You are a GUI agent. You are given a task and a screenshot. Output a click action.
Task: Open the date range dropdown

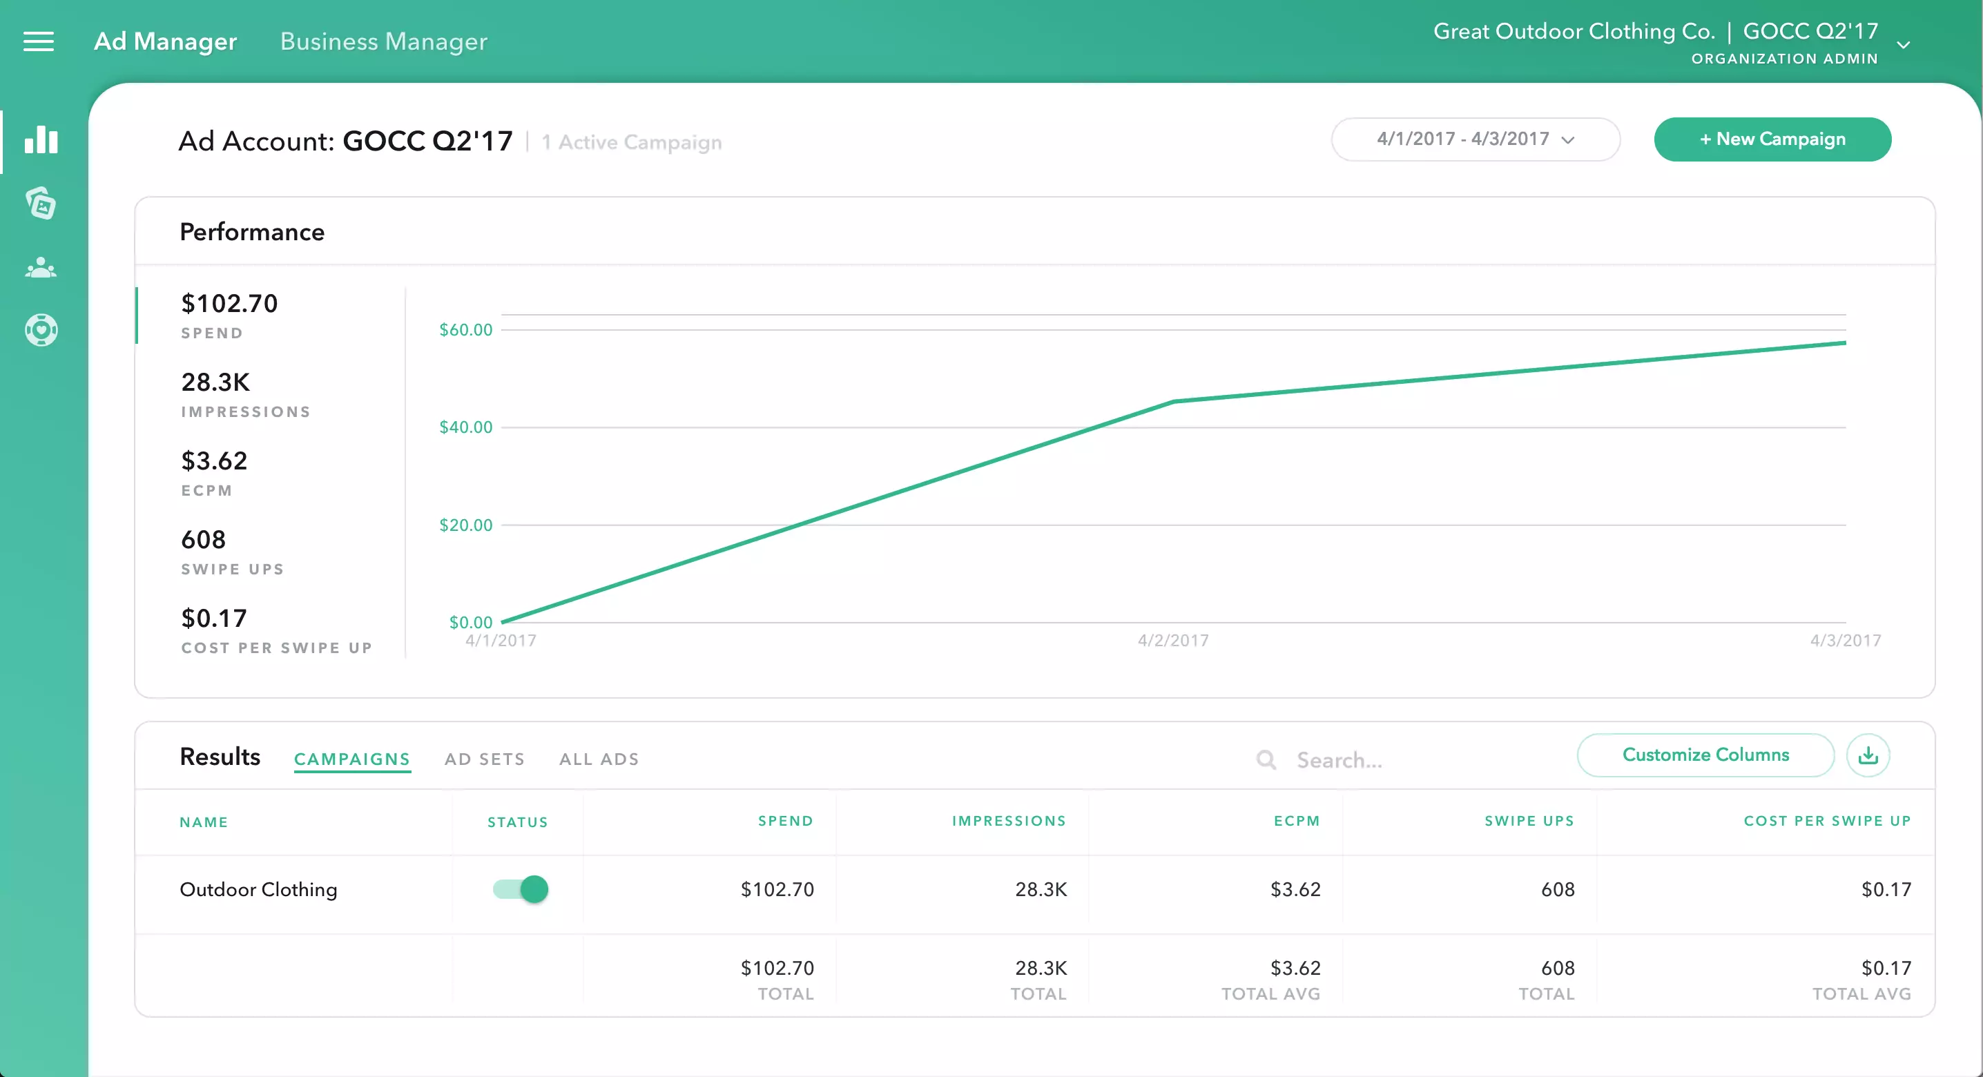(1475, 139)
